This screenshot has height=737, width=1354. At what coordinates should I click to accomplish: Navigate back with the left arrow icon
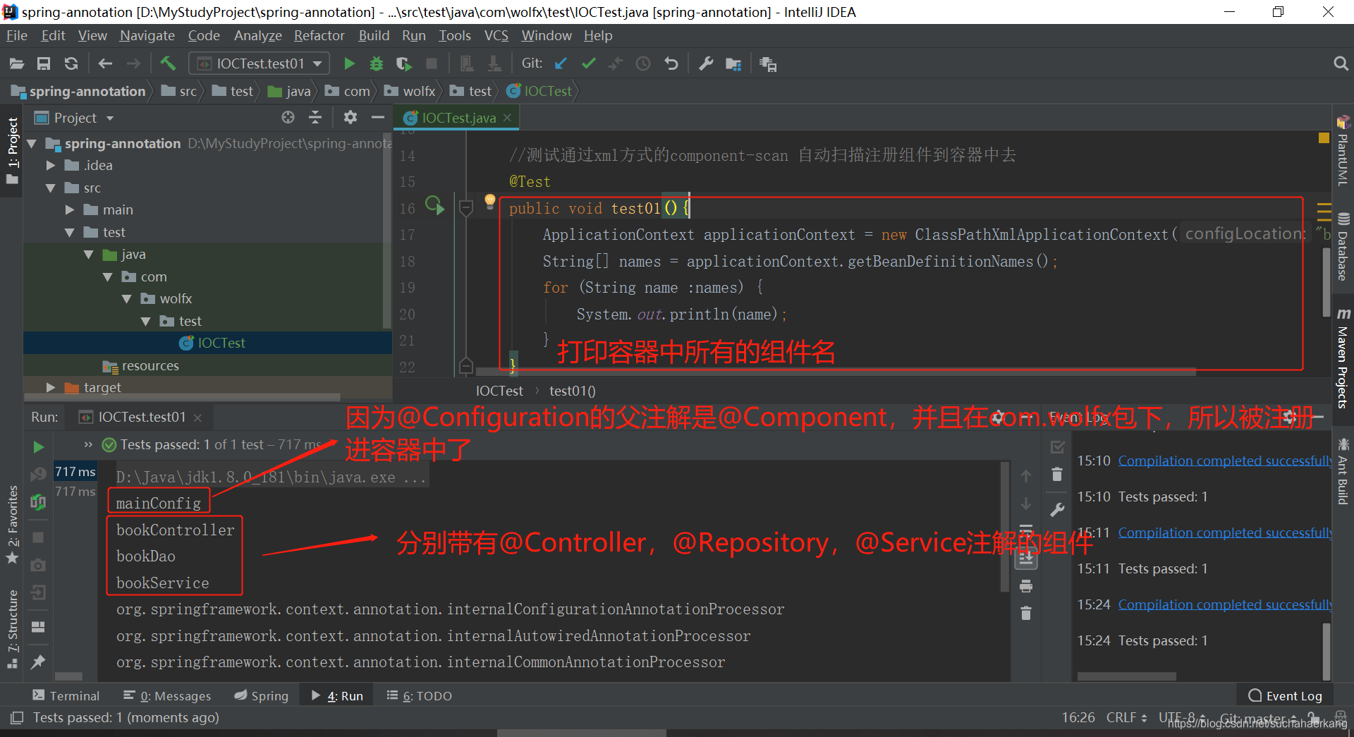[105, 64]
